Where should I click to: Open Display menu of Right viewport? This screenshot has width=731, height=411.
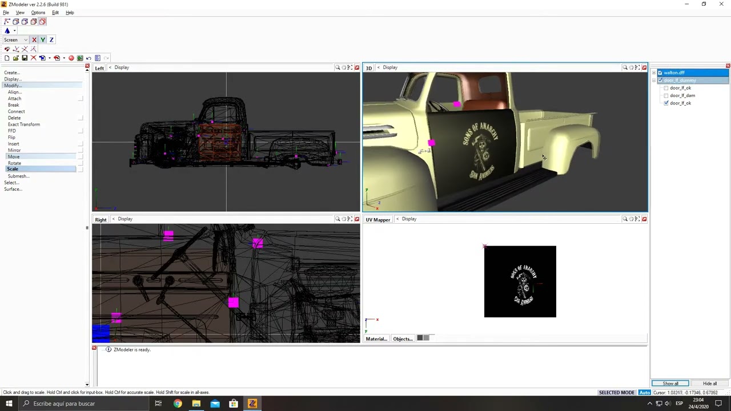coord(125,219)
